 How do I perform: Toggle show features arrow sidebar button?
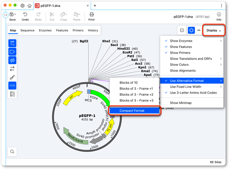click(12, 52)
